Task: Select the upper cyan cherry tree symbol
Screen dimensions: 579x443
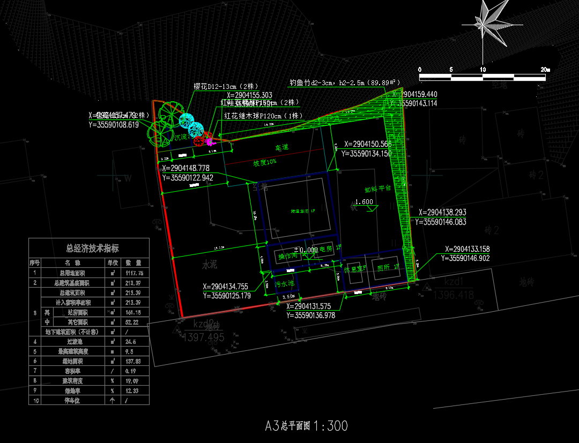Action: [x=187, y=121]
